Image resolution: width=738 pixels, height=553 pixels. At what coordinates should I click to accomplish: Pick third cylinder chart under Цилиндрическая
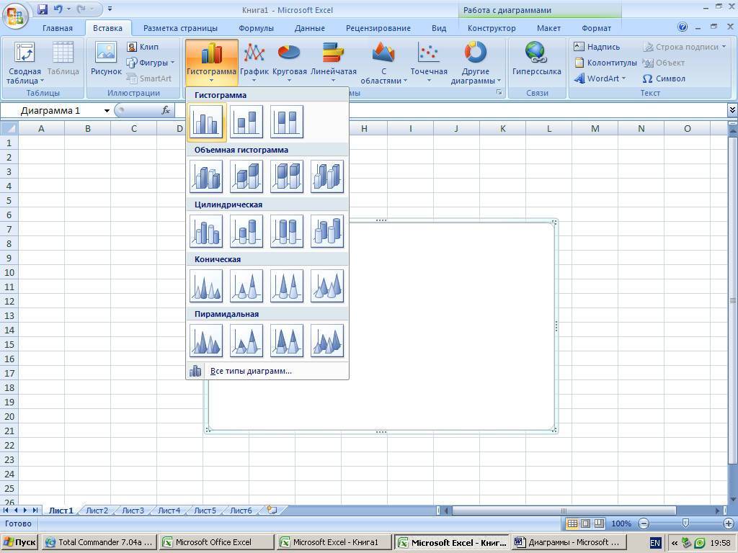pyautogui.click(x=287, y=231)
